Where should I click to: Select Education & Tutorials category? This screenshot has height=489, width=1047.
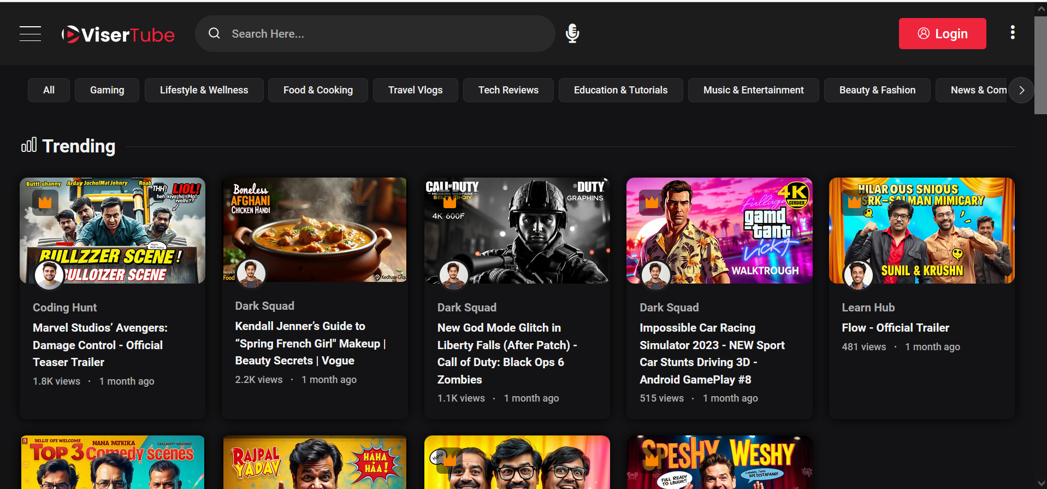point(620,90)
